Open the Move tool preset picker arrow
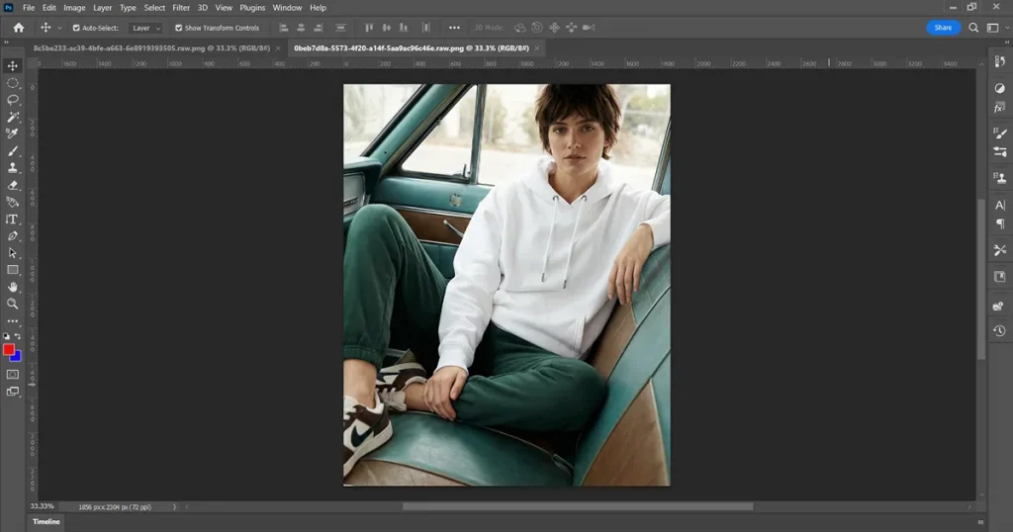The height and width of the screenshot is (532, 1013). (x=59, y=28)
